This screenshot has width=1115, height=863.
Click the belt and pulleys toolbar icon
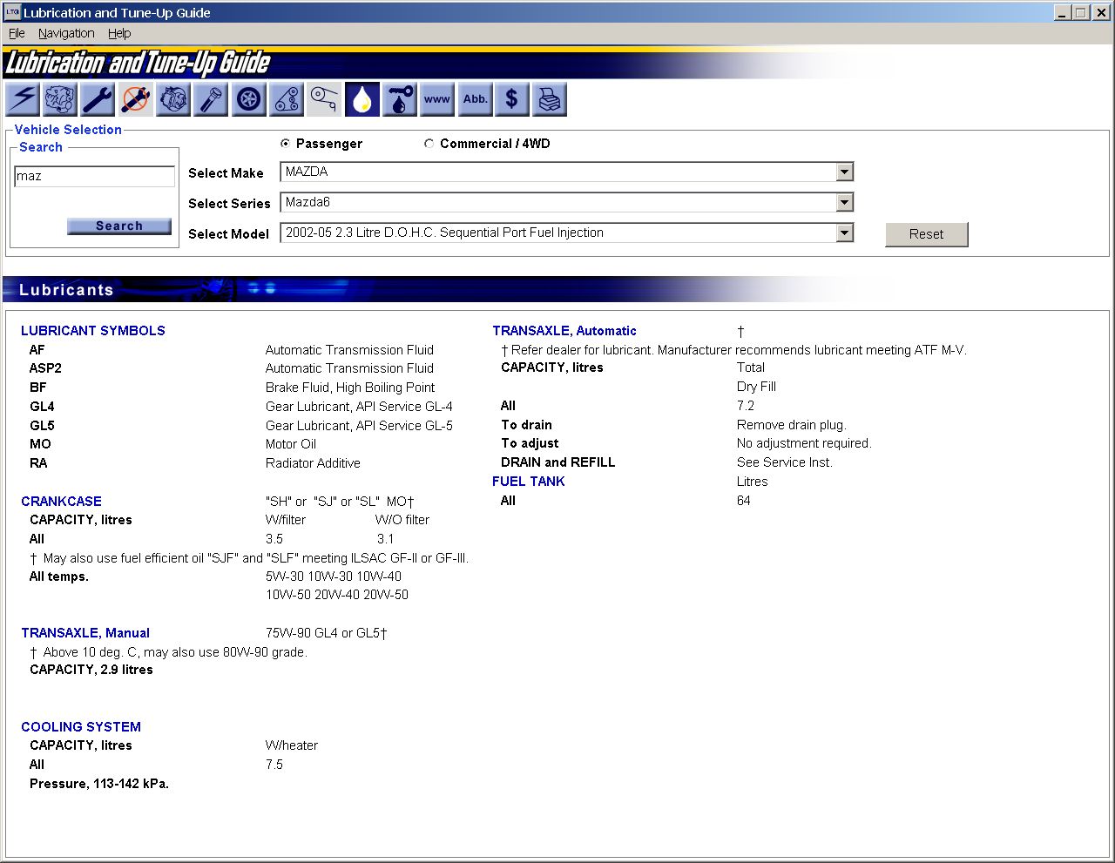pos(287,99)
